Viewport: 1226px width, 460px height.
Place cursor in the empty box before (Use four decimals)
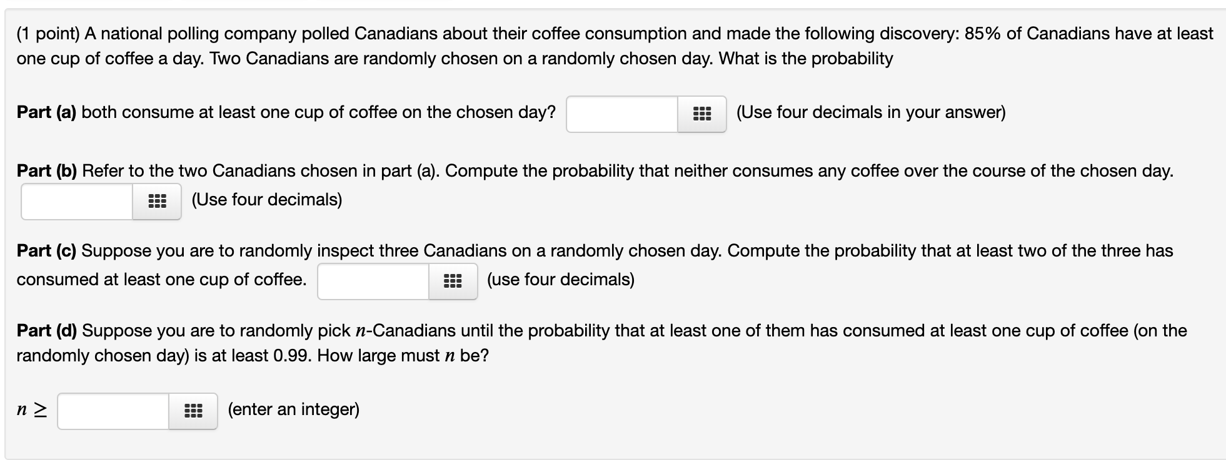coord(75,201)
